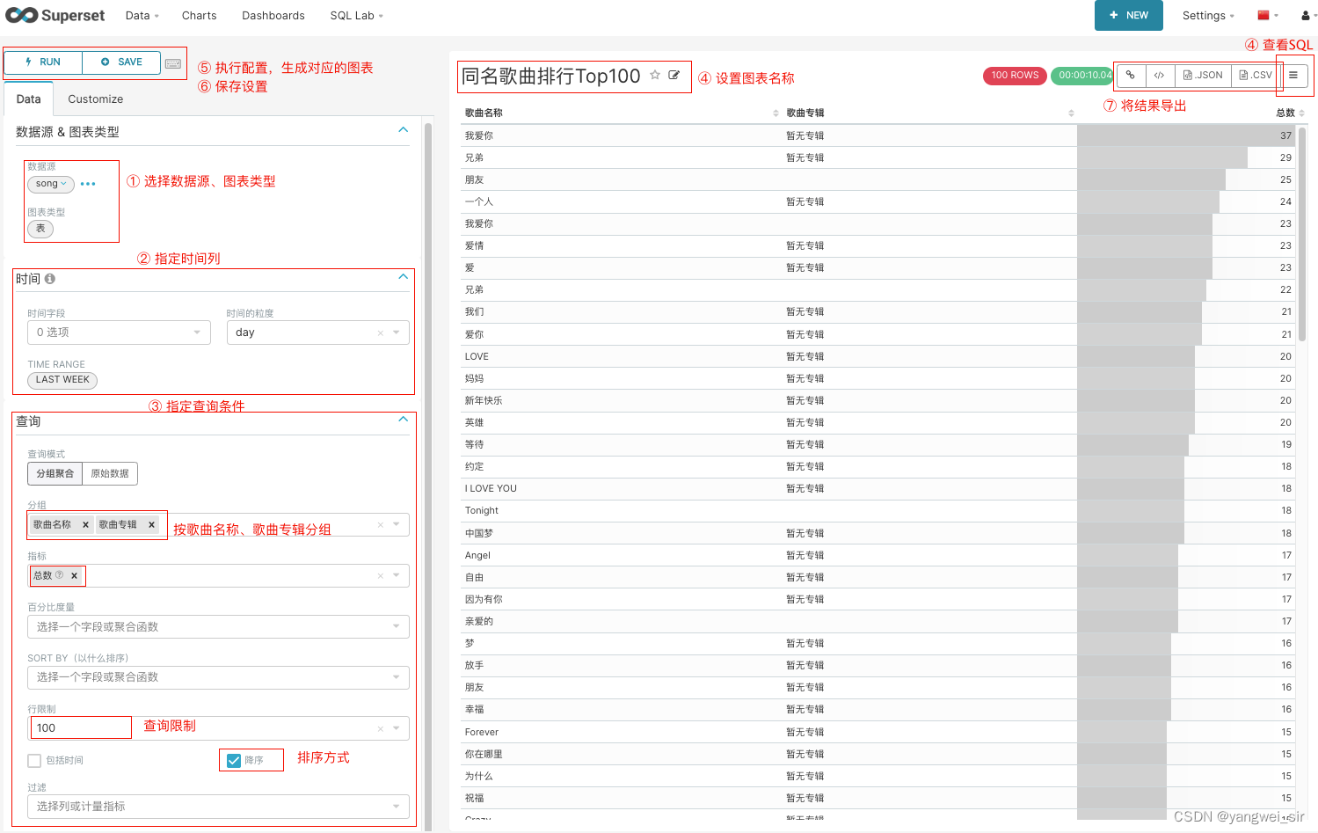Open the Dashboards page

(x=273, y=16)
